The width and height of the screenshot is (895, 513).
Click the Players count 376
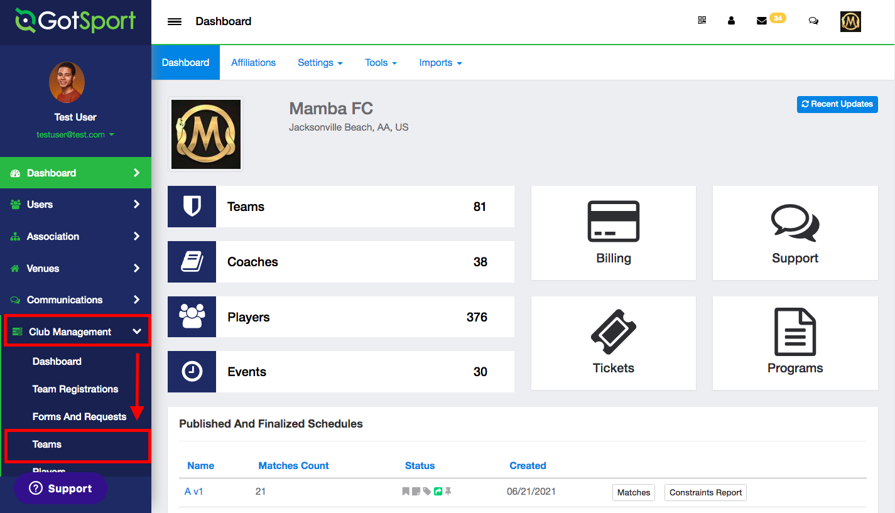point(477,317)
